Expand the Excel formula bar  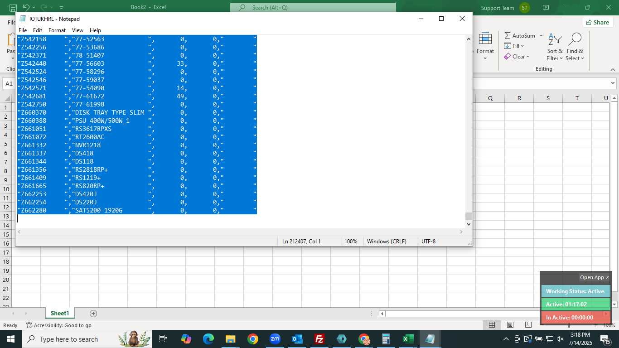coord(613,83)
